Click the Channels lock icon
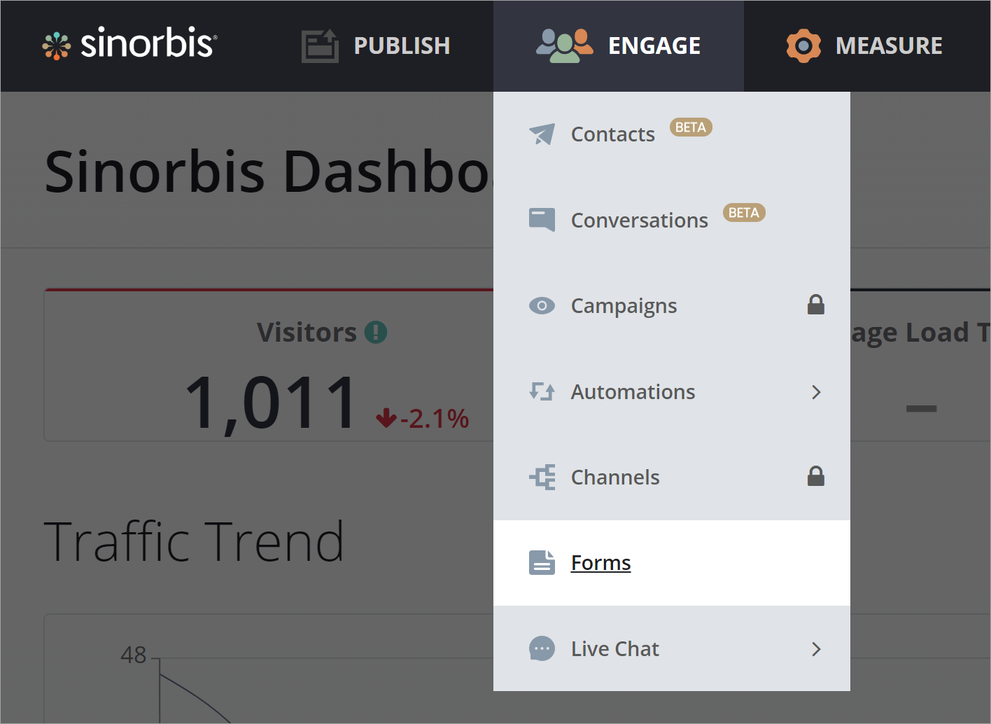Image resolution: width=991 pixels, height=724 pixels. pos(816,477)
